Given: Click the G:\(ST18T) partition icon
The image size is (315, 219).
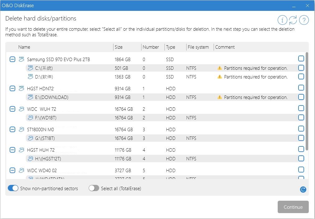Looking at the screenshot, I should (30, 138).
